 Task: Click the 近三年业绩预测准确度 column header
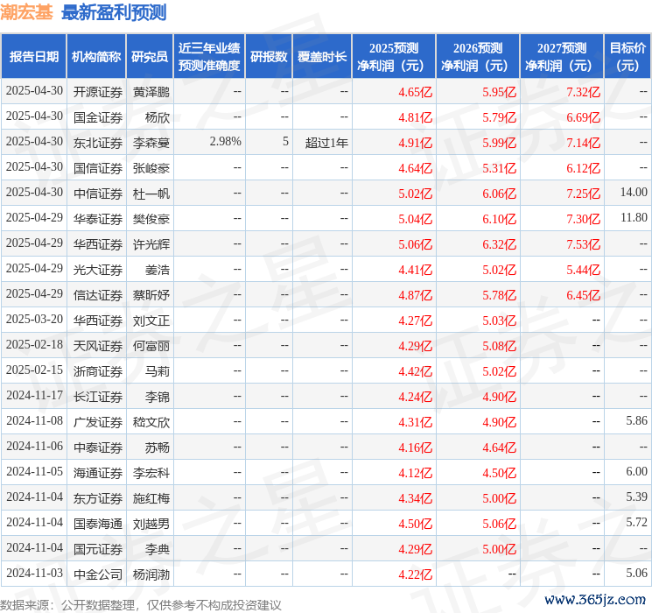pos(209,57)
